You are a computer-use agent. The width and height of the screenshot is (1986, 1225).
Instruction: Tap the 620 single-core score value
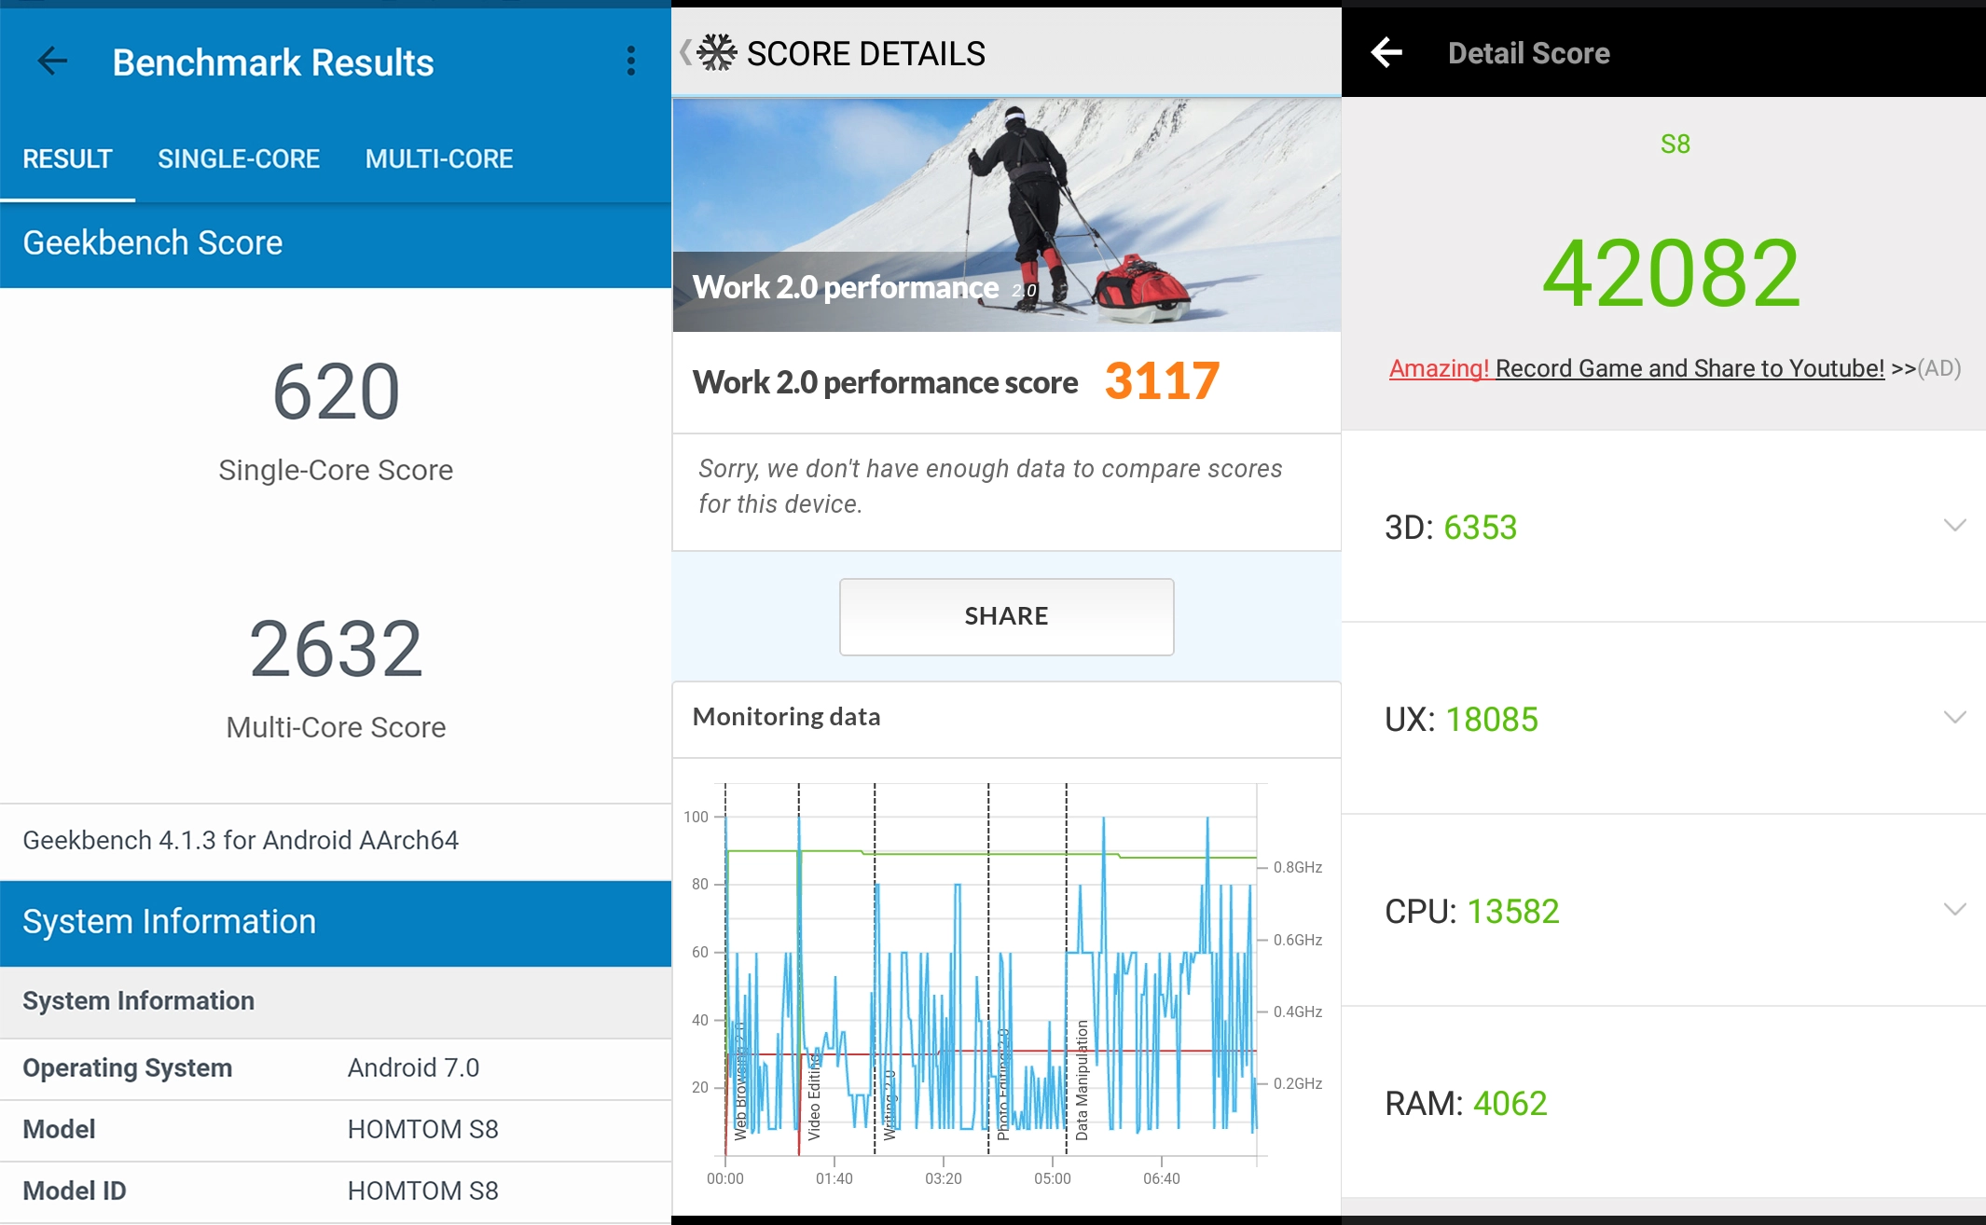click(336, 392)
